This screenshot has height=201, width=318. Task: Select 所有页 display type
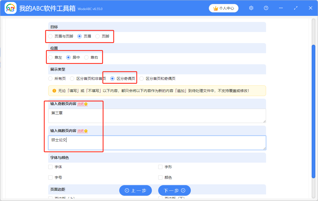click(50, 79)
